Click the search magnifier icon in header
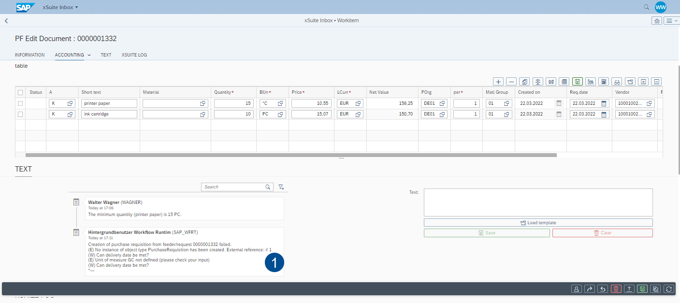The image size is (680, 303). click(x=646, y=7)
